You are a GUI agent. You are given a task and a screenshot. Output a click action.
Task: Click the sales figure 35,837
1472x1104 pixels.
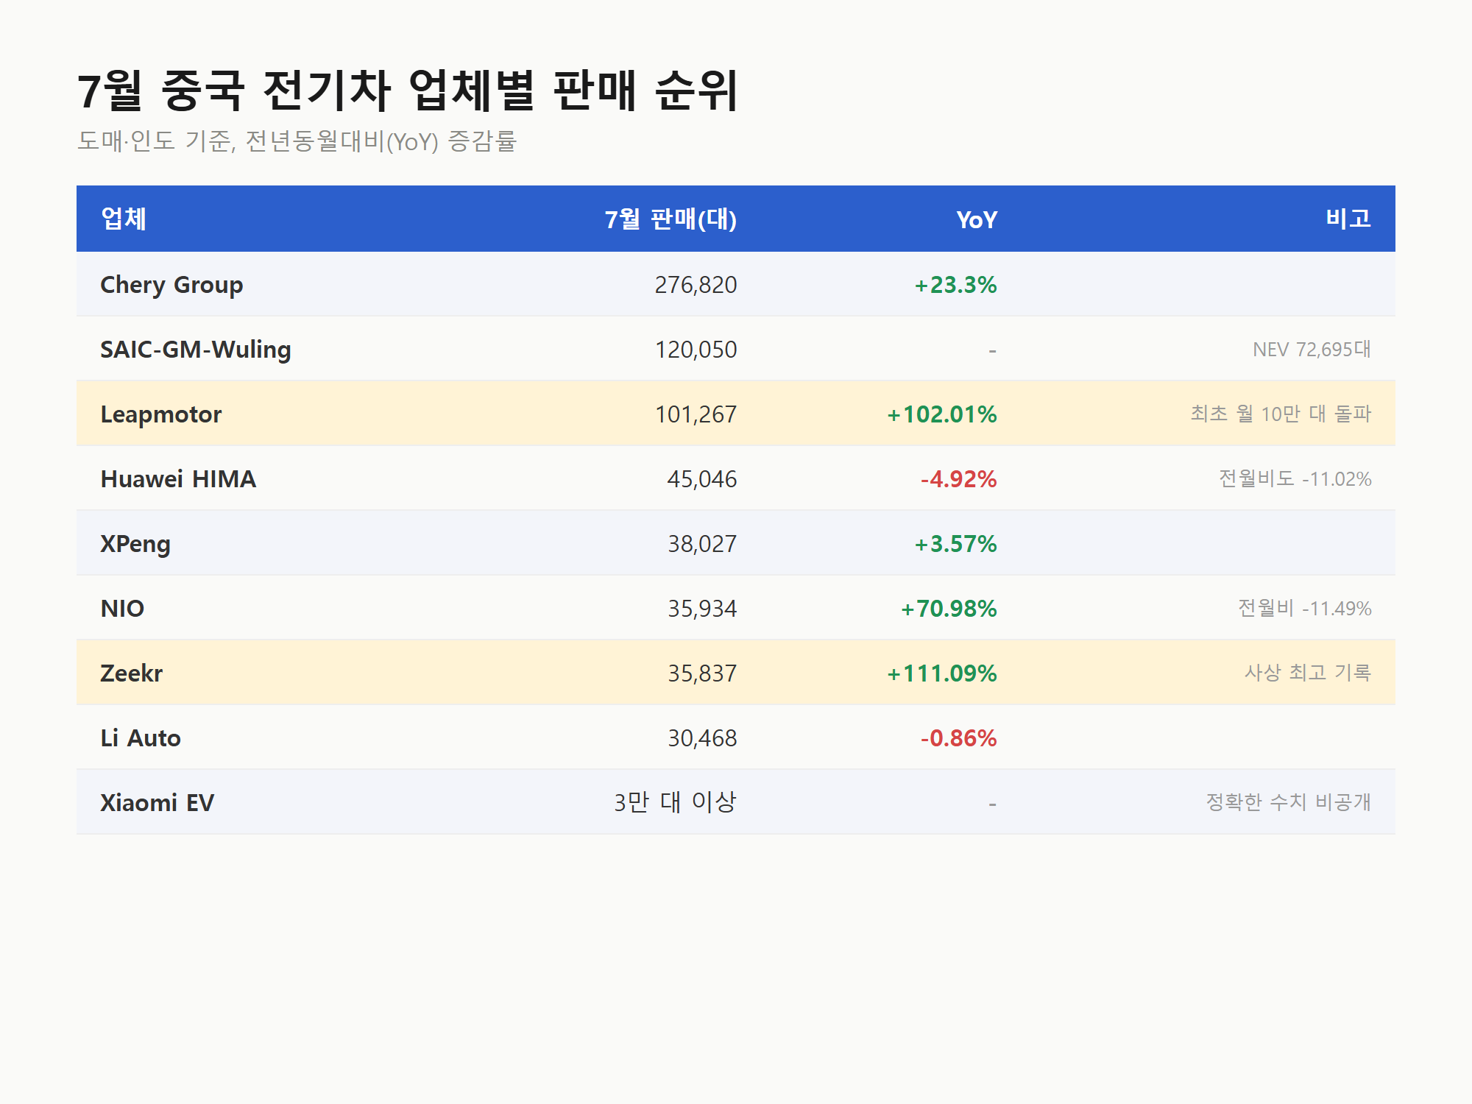pyautogui.click(x=702, y=673)
